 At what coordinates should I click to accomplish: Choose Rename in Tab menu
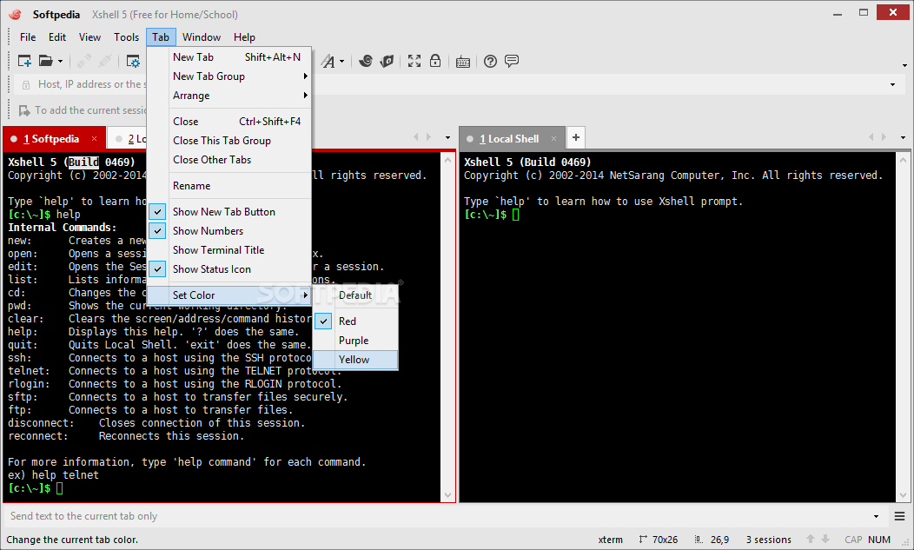(229, 186)
